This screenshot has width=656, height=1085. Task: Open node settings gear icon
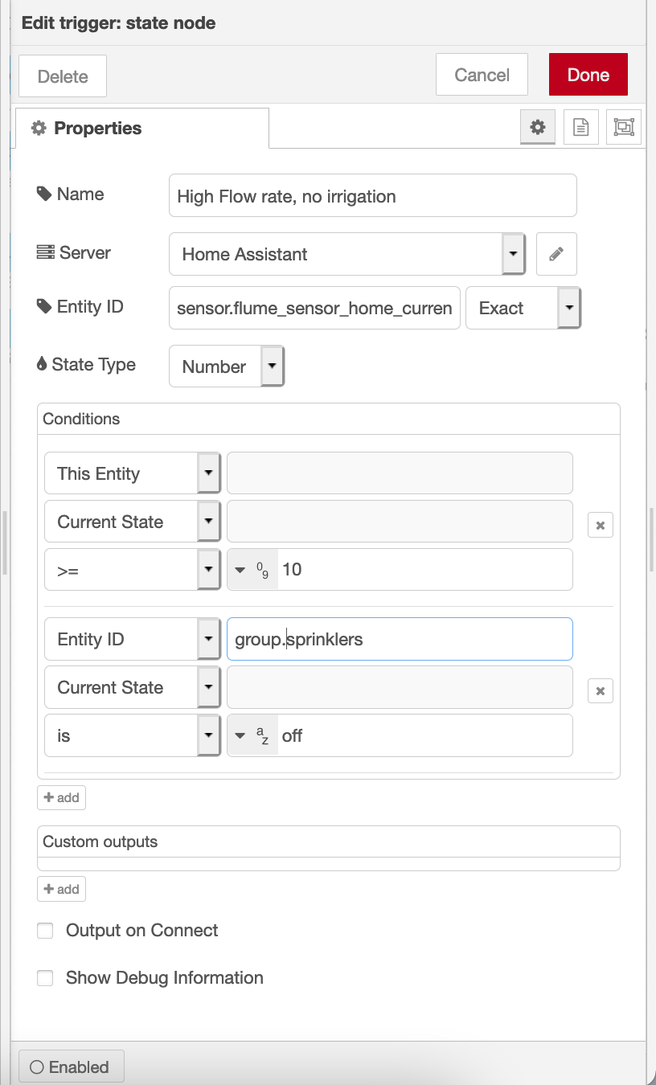coord(538,127)
